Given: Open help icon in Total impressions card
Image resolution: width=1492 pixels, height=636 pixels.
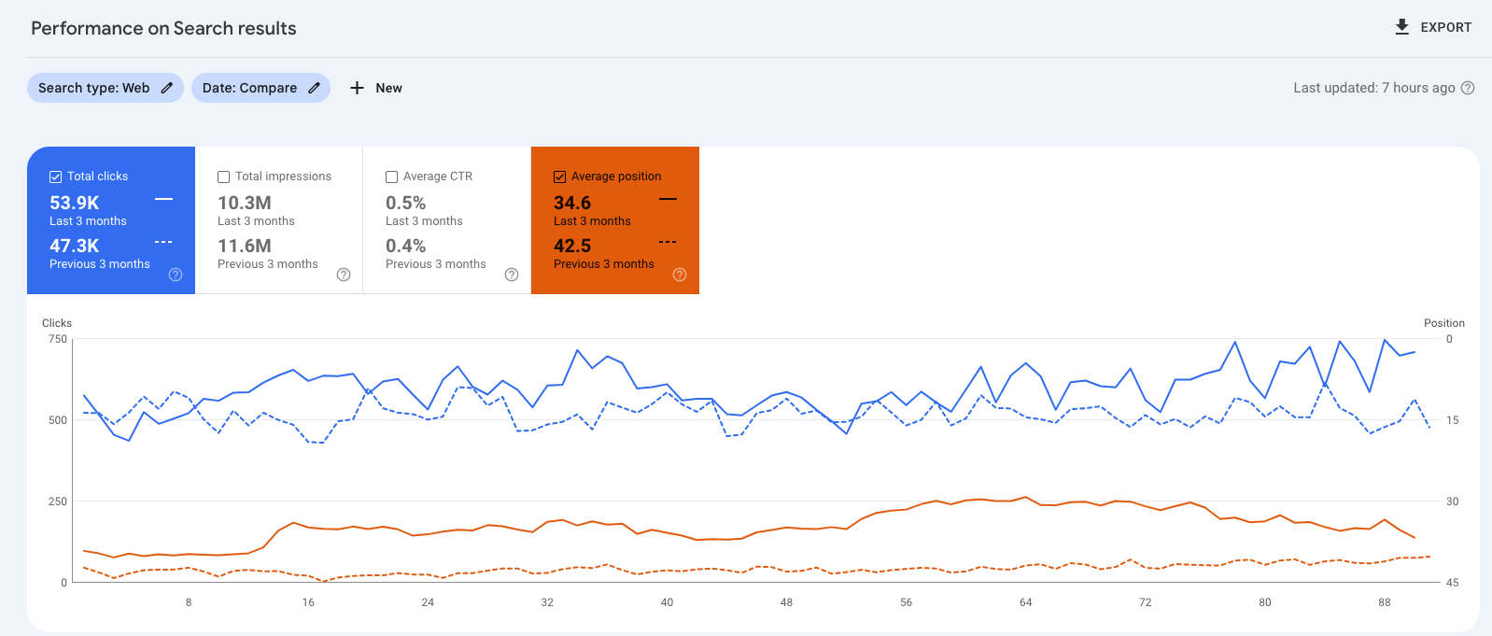Looking at the screenshot, I should [x=344, y=275].
